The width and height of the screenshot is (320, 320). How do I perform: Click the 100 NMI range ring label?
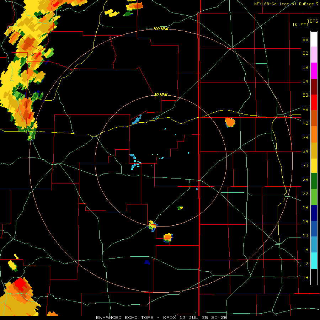pos(161,29)
